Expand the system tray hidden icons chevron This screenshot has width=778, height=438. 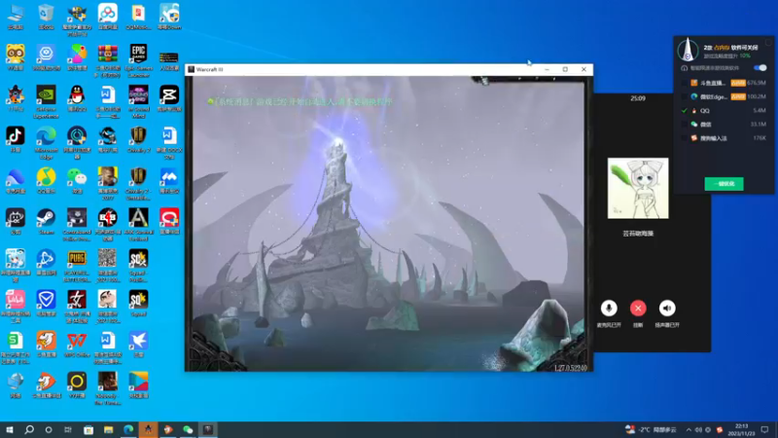(689, 429)
